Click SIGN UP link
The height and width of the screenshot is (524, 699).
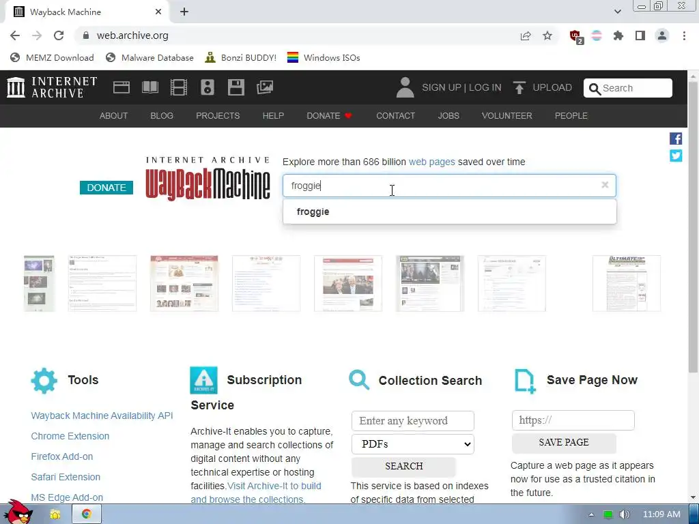coord(442,87)
